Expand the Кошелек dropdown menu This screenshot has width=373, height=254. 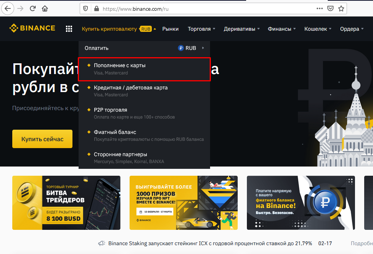pyautogui.click(x=318, y=29)
